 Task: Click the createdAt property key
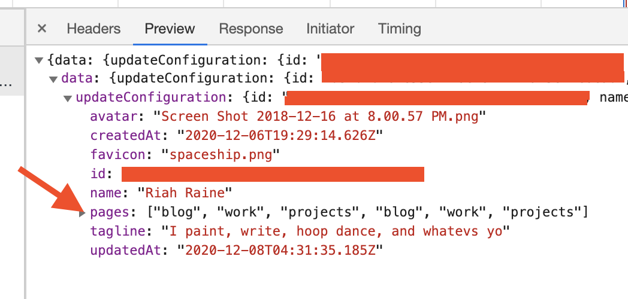click(x=126, y=136)
